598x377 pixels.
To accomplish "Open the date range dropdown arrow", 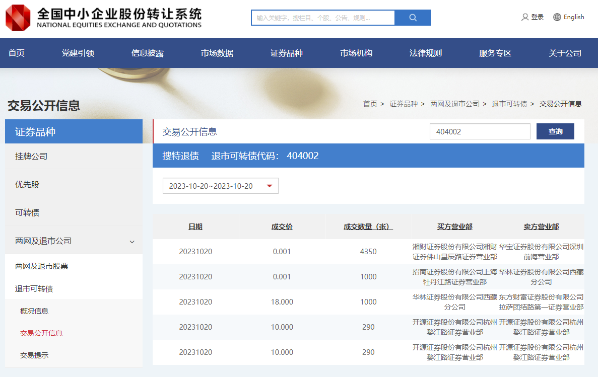I will pos(269,186).
